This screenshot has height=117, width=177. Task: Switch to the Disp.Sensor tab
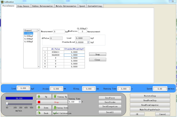point(24,6)
